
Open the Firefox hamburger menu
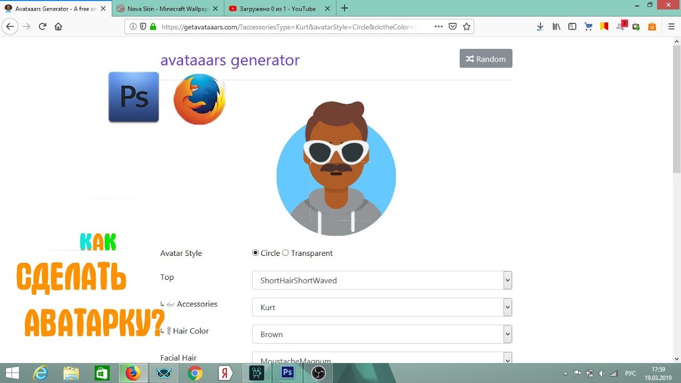[671, 27]
